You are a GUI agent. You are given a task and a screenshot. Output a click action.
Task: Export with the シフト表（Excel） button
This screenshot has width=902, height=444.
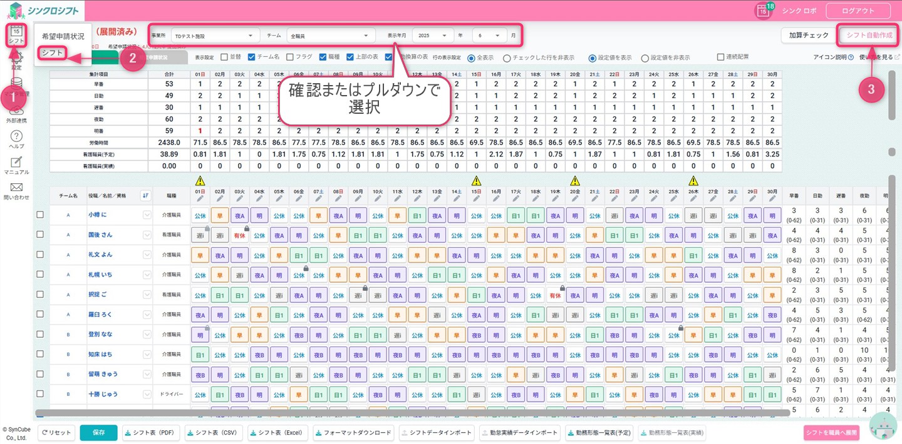tap(278, 433)
